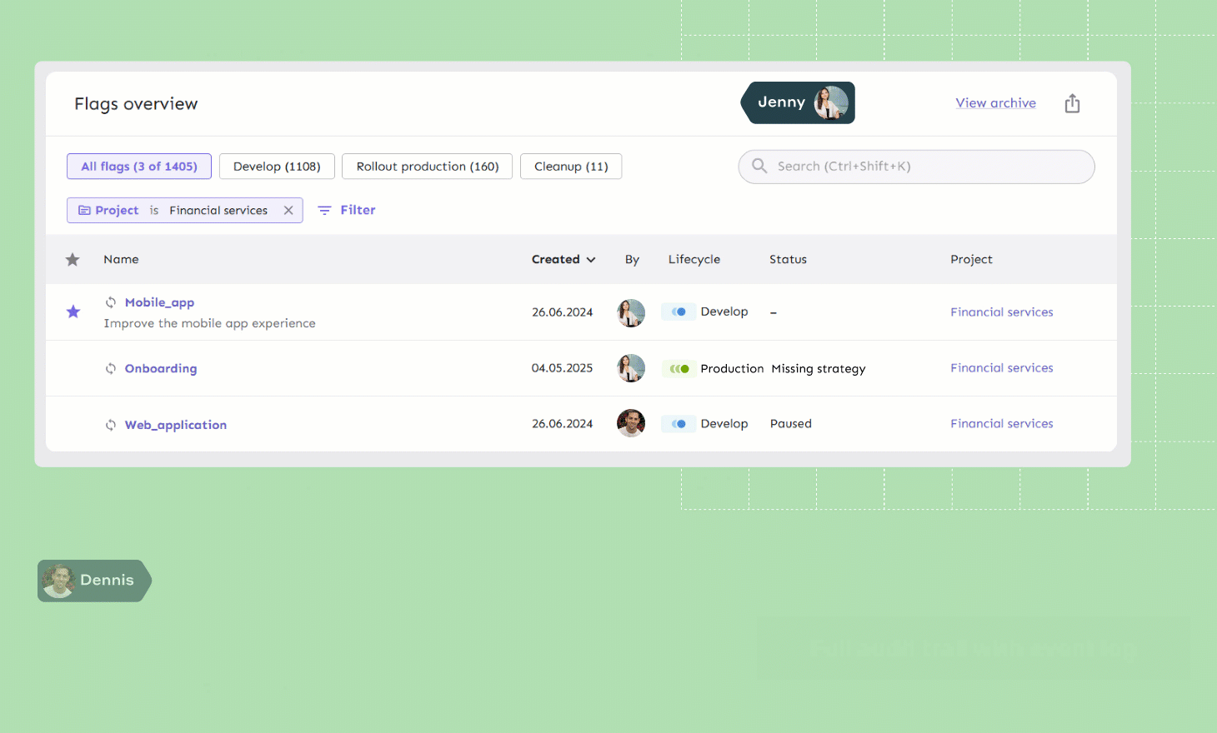The width and height of the screenshot is (1217, 733).
Task: Sort by the Created column chevron
Action: point(591,260)
